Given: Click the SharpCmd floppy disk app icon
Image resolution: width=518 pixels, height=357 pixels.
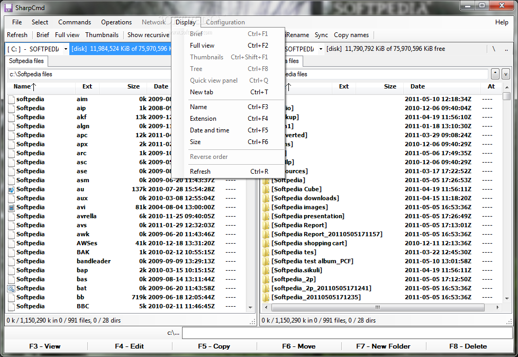Looking at the screenshot, I should pyautogui.click(x=8, y=7).
